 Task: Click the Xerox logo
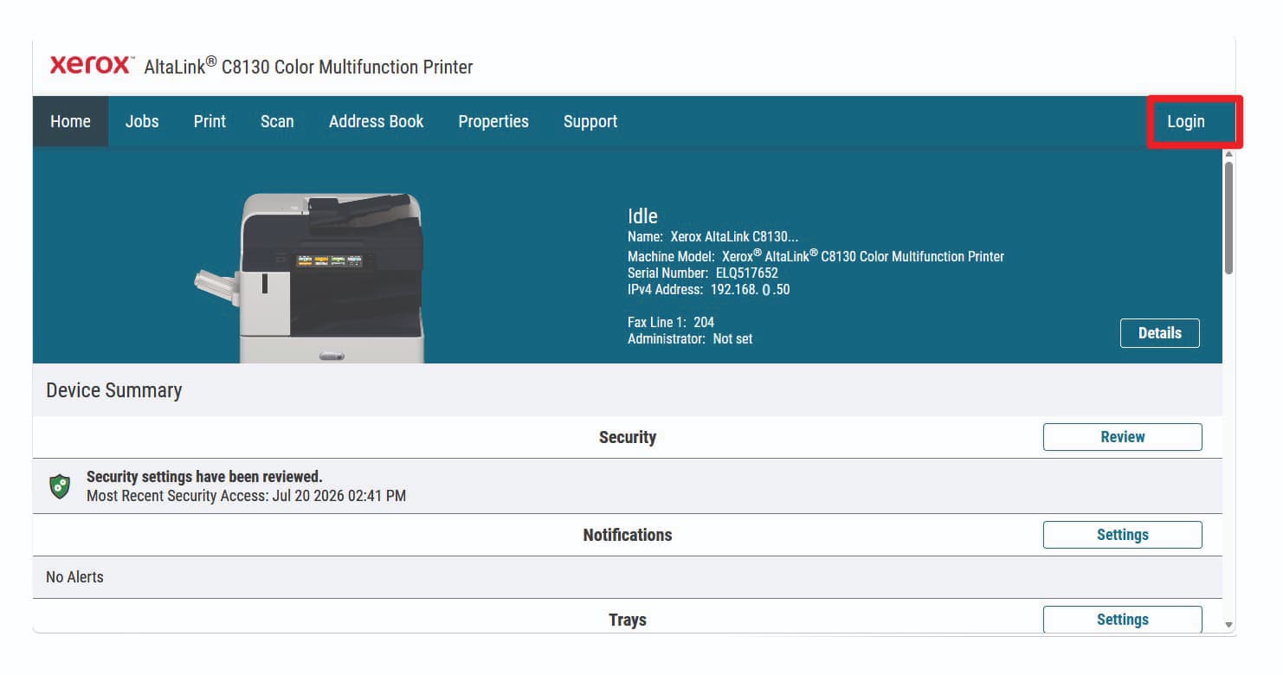click(x=91, y=65)
